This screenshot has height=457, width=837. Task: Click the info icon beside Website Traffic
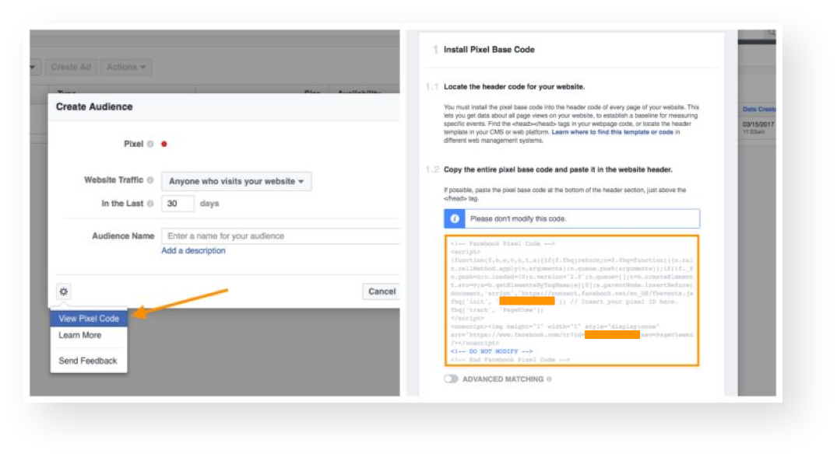(150, 180)
